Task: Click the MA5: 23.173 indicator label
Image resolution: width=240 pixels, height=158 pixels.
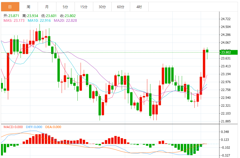Action: pyautogui.click(x=14, y=20)
